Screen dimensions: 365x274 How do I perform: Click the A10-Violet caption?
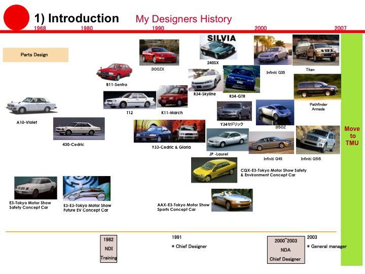pos(27,122)
